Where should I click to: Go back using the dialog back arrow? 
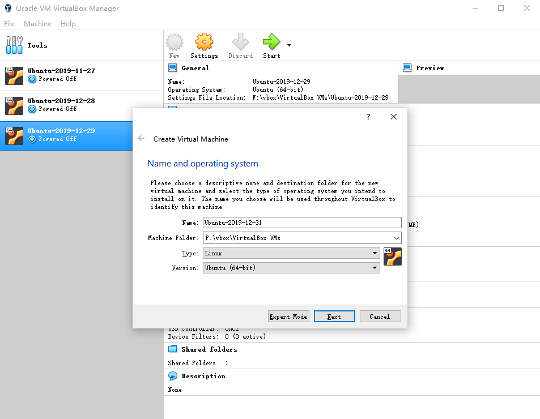coord(141,138)
